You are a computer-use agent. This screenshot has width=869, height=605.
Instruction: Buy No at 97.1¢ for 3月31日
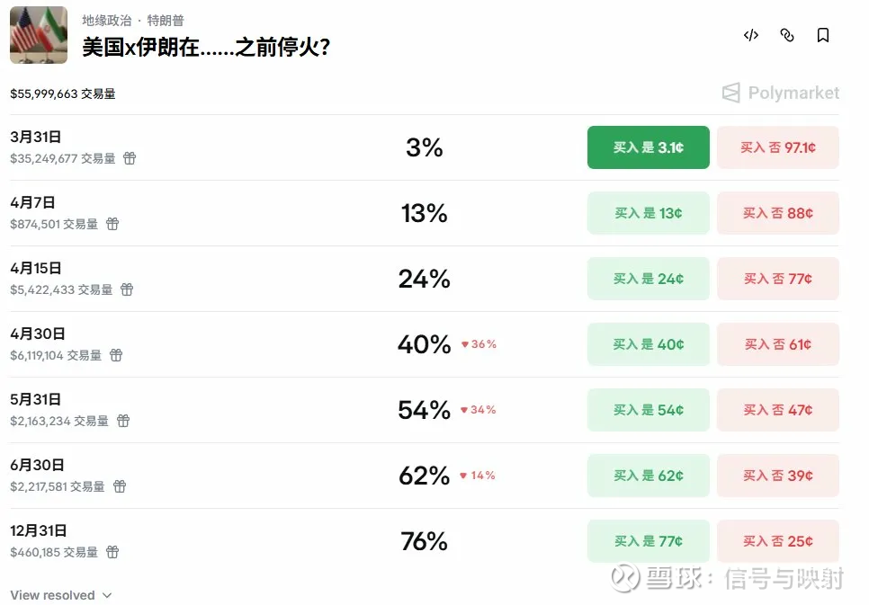click(777, 147)
